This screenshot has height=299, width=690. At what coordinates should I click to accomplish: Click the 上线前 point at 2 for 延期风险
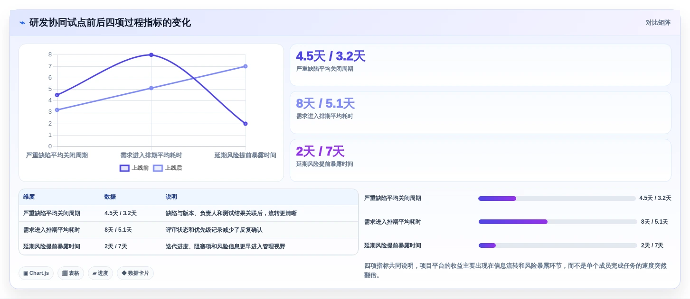pos(246,124)
